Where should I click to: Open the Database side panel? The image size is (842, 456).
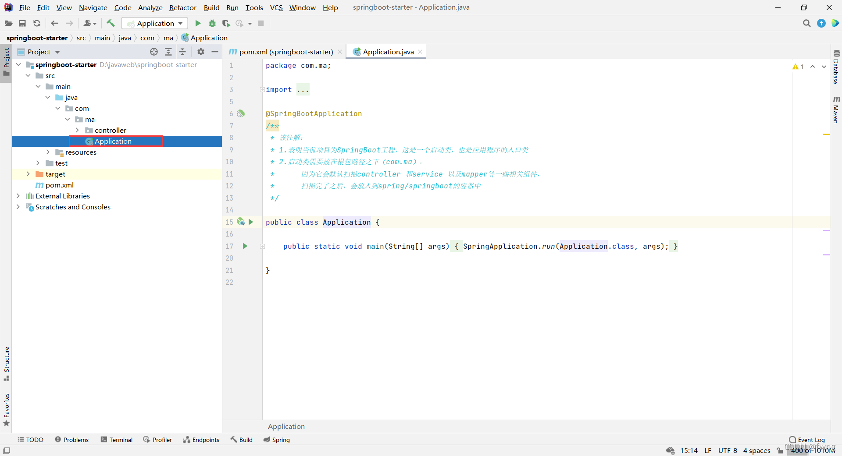[x=836, y=67]
